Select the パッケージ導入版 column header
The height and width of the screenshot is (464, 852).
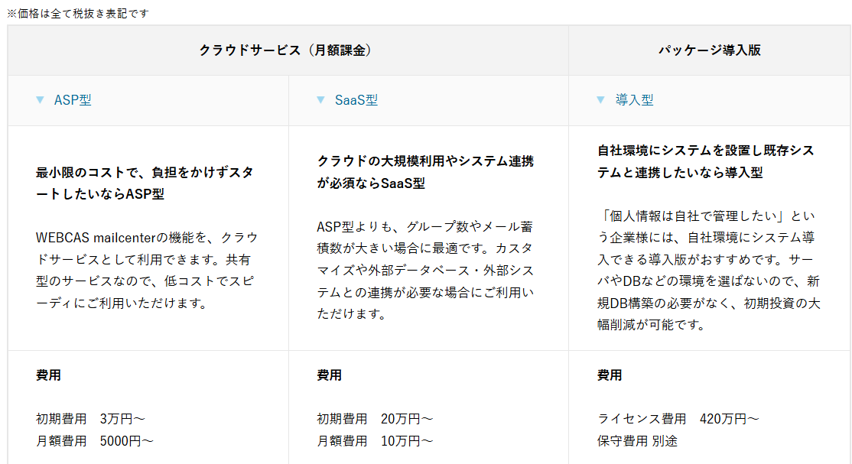pyautogui.click(x=709, y=50)
